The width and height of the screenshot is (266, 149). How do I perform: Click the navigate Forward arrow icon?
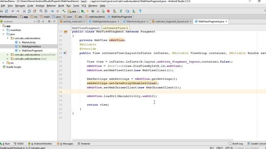[58, 11]
